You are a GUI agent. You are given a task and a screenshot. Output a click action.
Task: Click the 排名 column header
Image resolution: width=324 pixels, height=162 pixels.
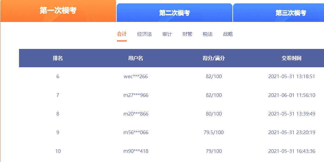point(58,58)
